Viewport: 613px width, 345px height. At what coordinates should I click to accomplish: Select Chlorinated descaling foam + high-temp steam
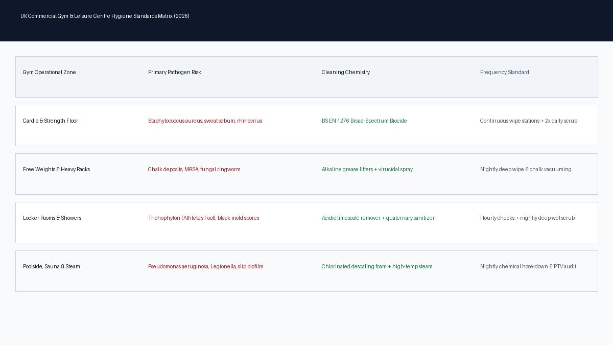pos(377,267)
